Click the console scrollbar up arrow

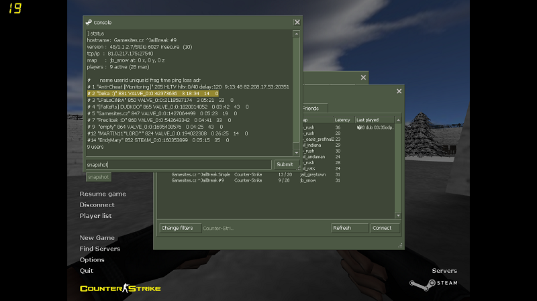click(x=296, y=34)
